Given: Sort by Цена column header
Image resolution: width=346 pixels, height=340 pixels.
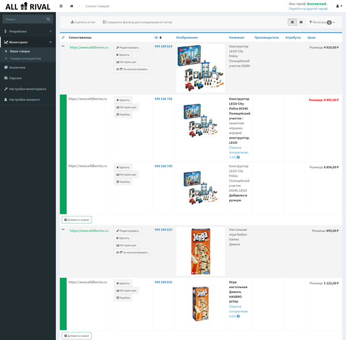Looking at the screenshot, I should [x=312, y=38].
